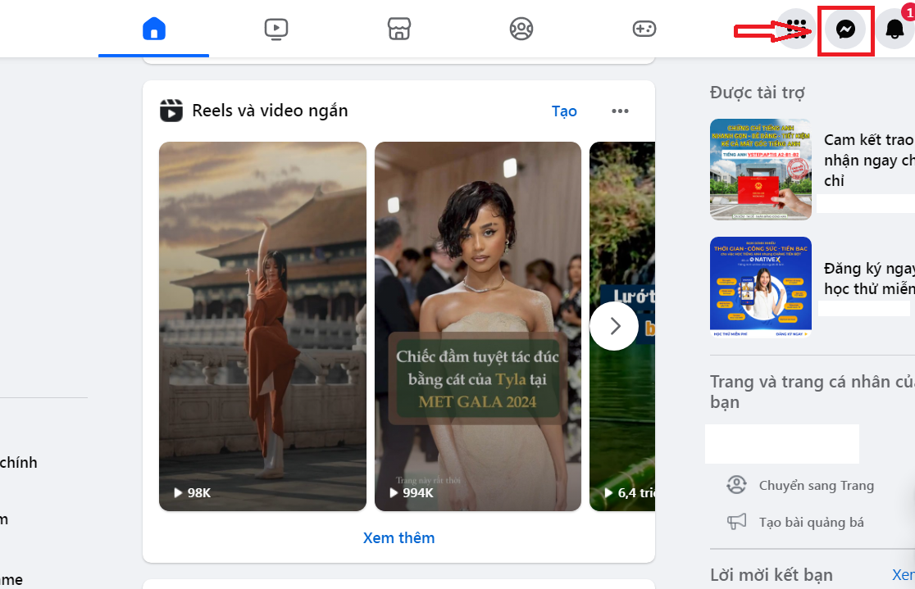Click the Được tài trợ heading
This screenshot has width=915, height=589.
(x=758, y=92)
